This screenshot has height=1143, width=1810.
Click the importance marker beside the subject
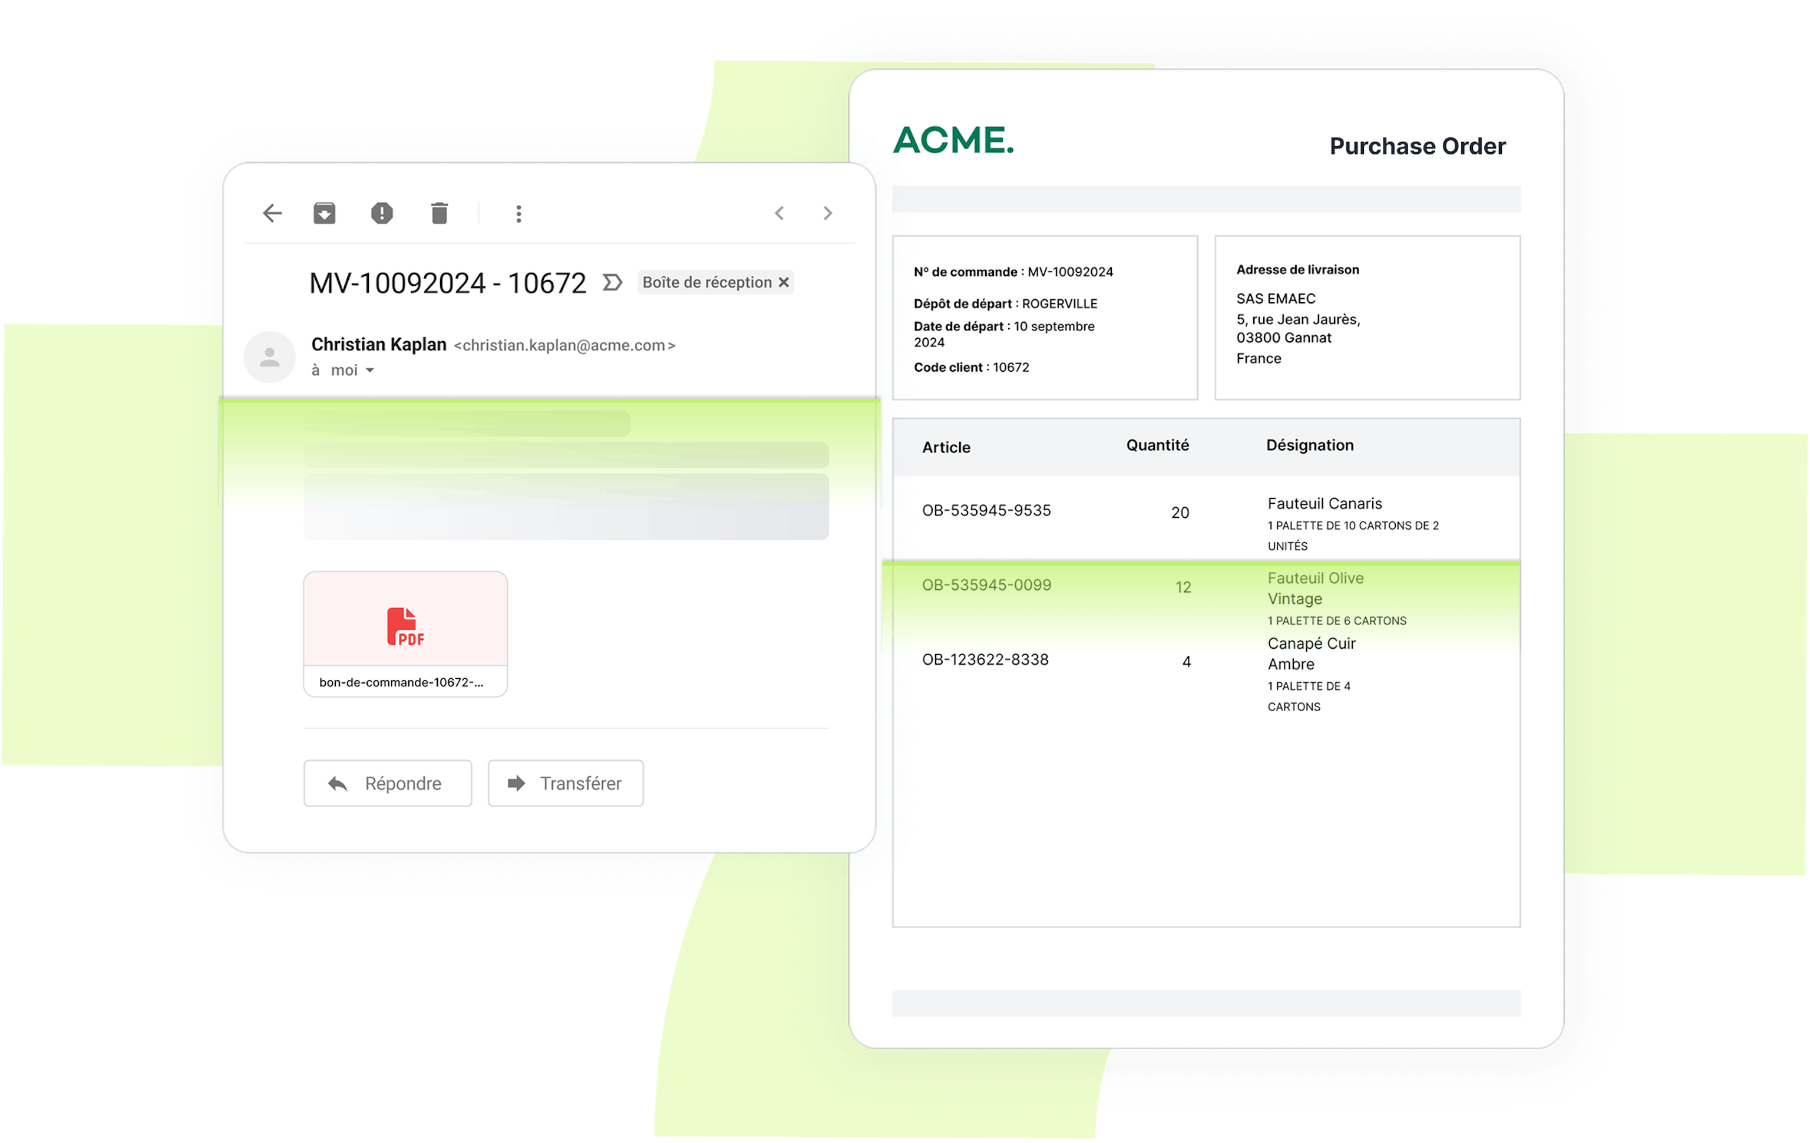tap(613, 283)
